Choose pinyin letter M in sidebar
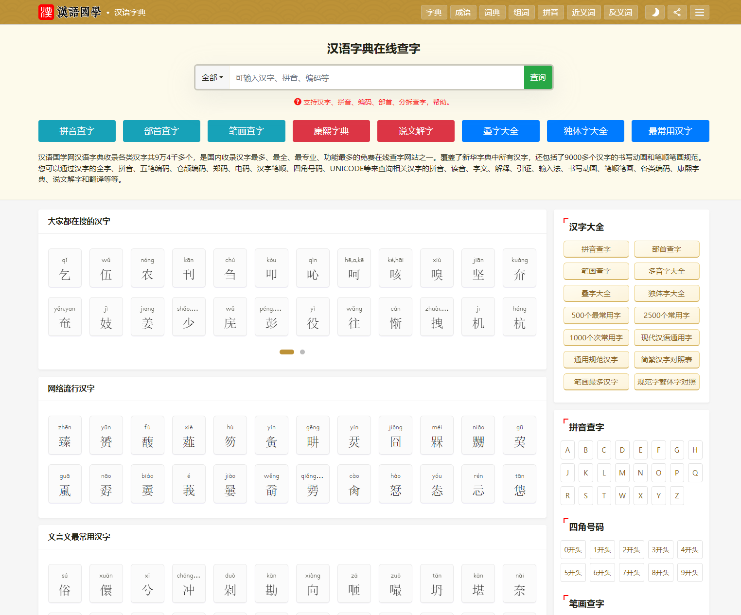 click(x=622, y=473)
